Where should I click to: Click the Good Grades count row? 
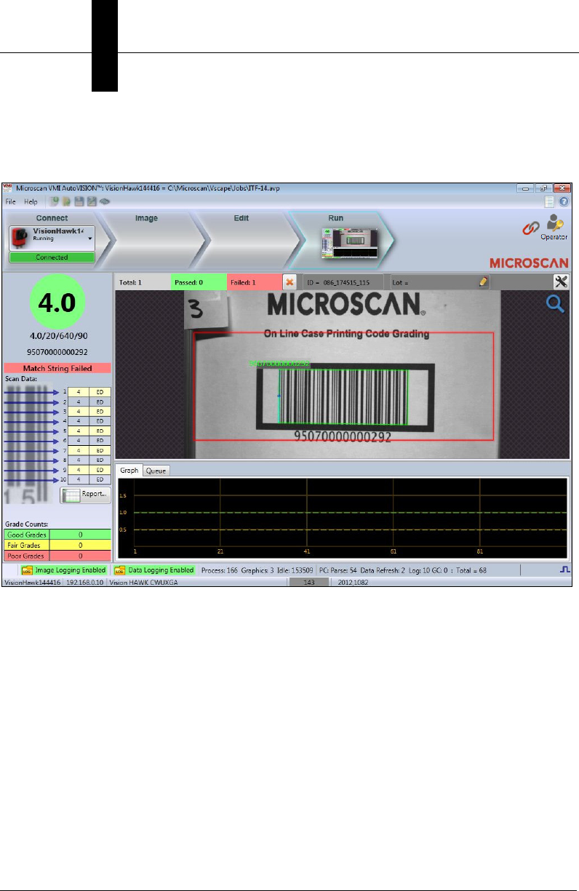tap(57, 535)
